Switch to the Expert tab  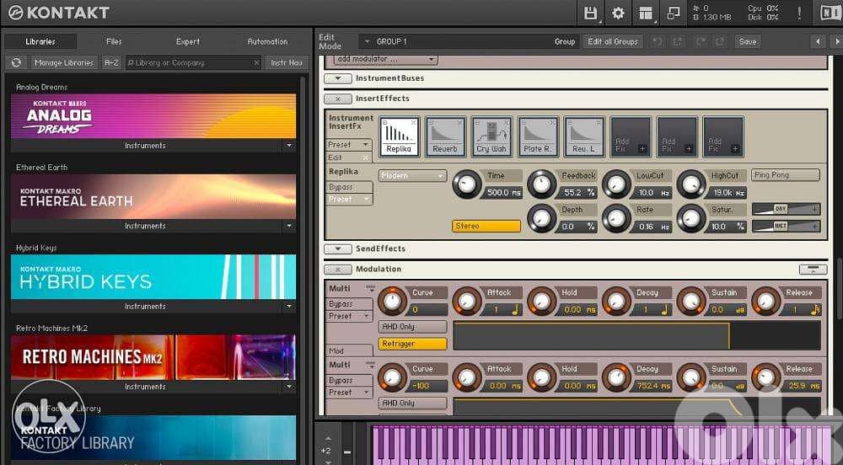point(188,41)
